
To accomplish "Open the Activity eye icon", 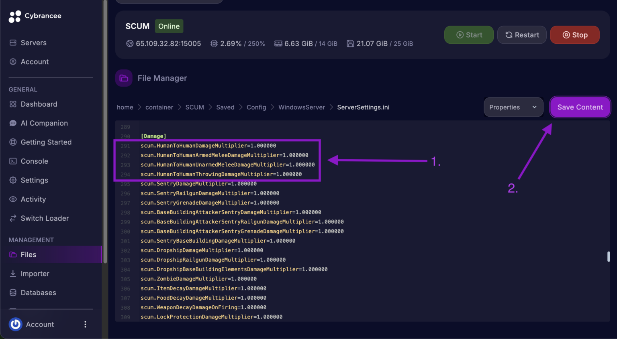I will [x=13, y=199].
